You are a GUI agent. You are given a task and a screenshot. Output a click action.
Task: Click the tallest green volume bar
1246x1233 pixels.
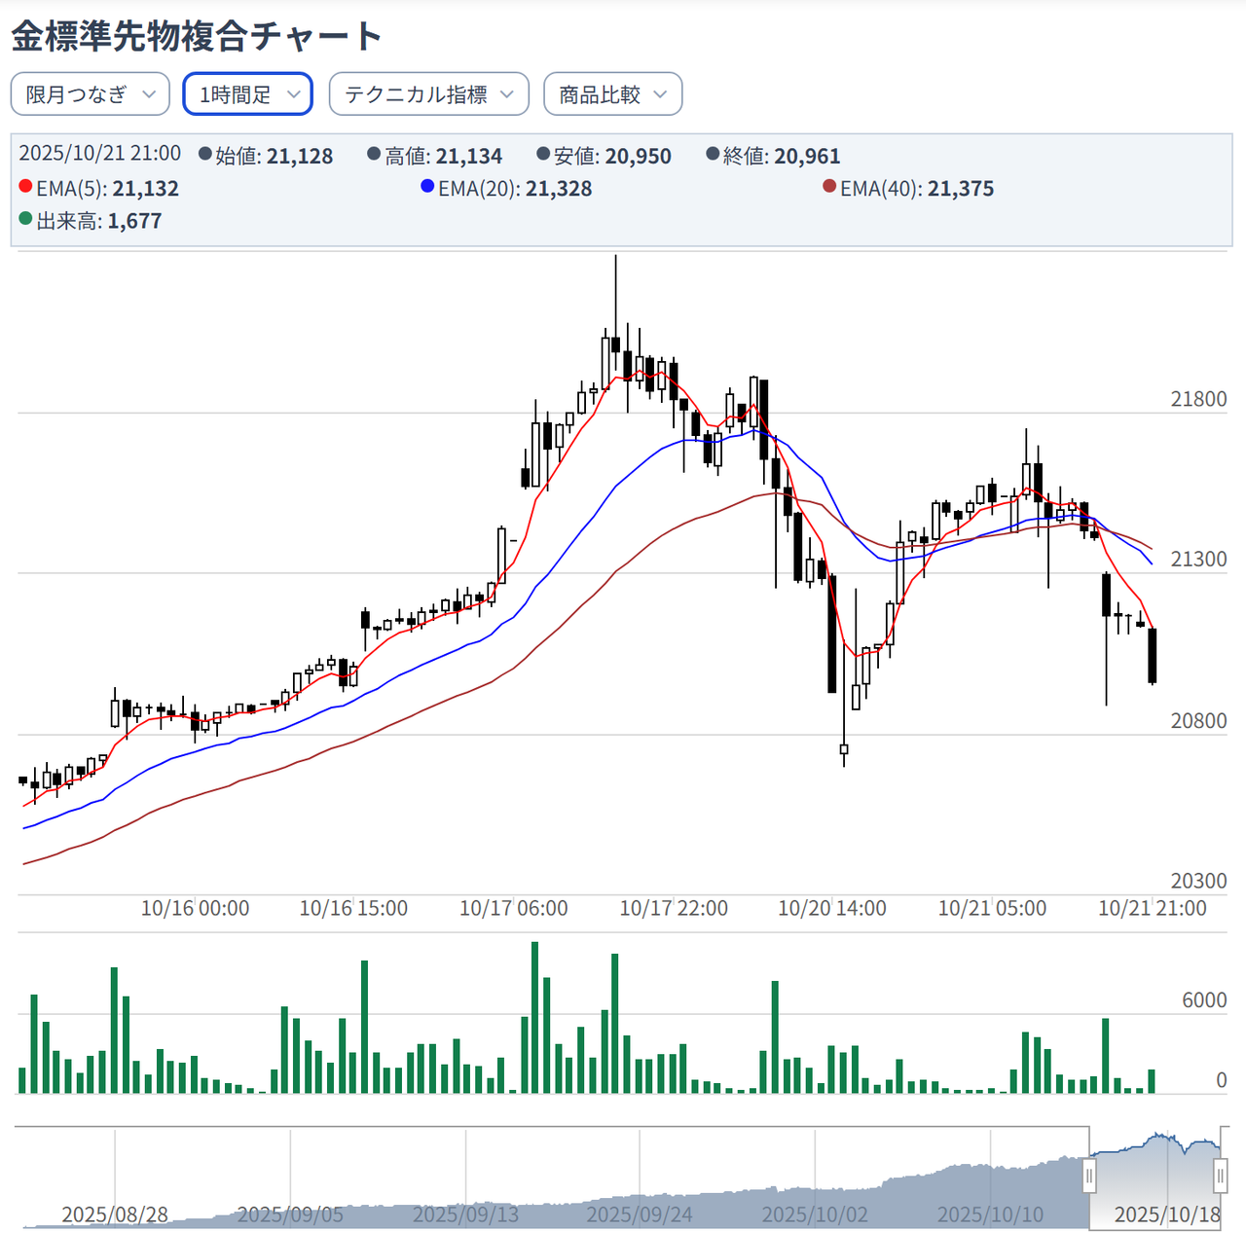click(x=533, y=1012)
